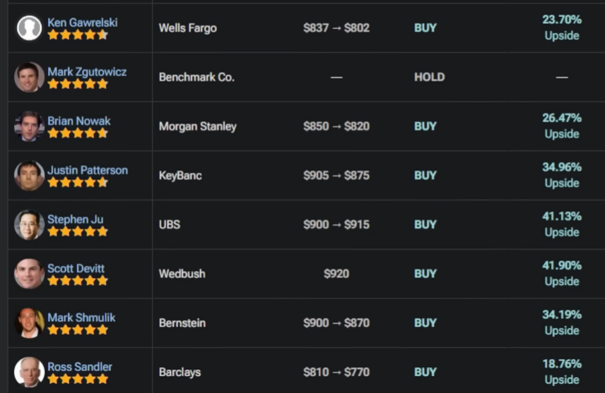Screen dimensions: 605x393
Task: Select the KeyBanc firm cell
Action: [x=180, y=175]
